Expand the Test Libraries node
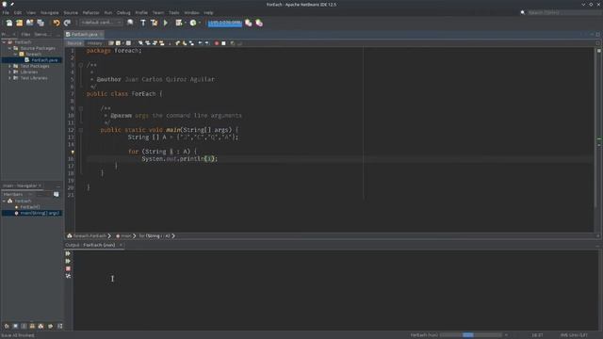The image size is (603, 339). tap(9, 78)
